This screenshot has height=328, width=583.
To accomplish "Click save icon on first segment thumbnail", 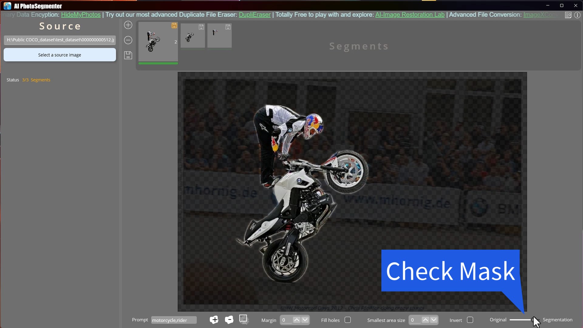I will pyautogui.click(x=174, y=26).
